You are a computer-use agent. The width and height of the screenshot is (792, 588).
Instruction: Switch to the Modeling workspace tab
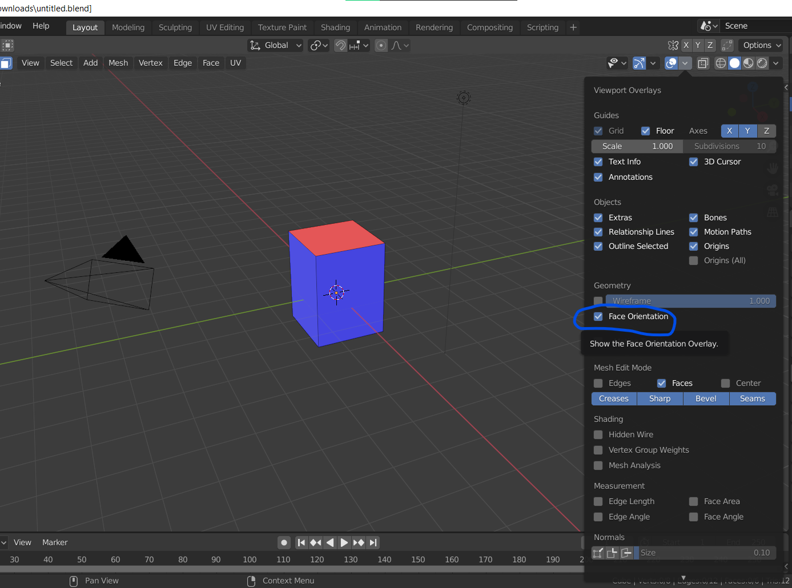[x=128, y=27]
